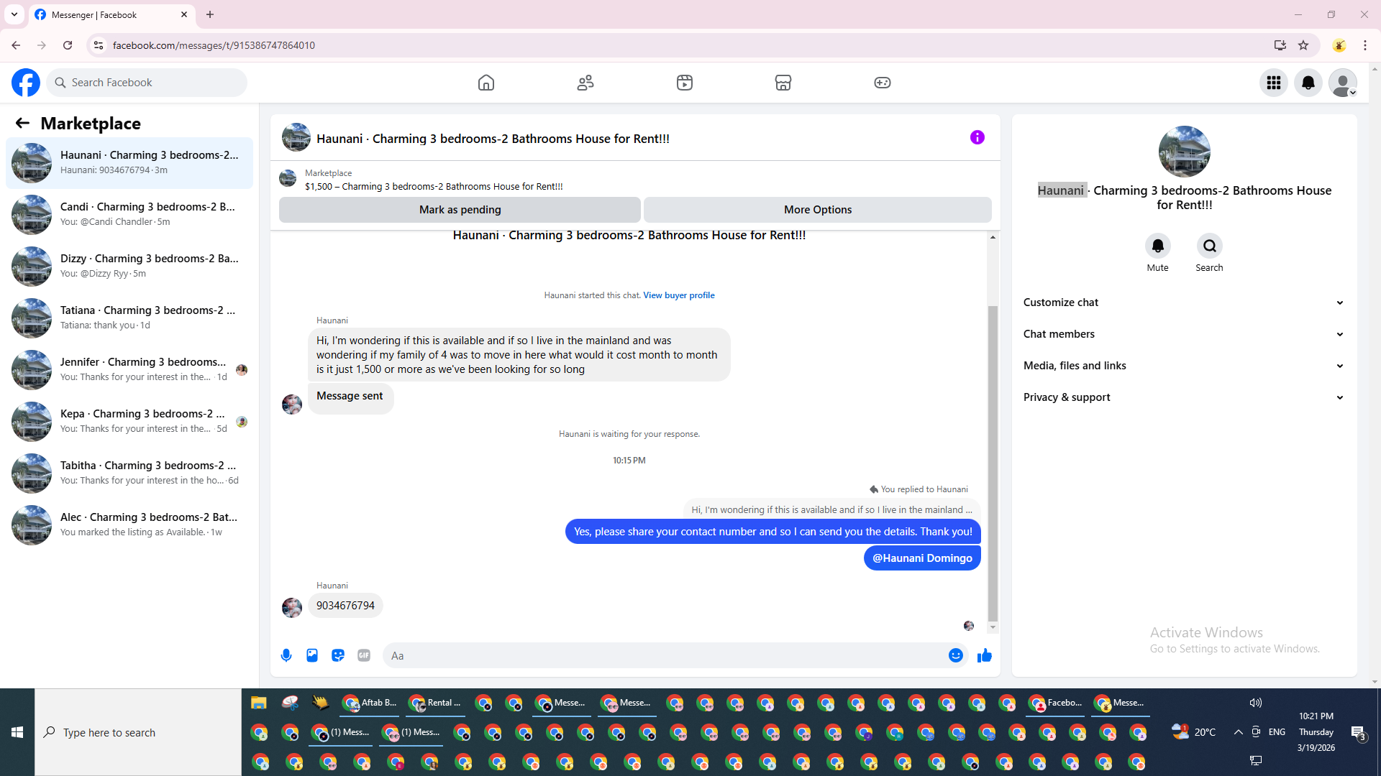Image resolution: width=1381 pixels, height=776 pixels.
Task: Open View buyer profile link
Action: click(x=678, y=295)
